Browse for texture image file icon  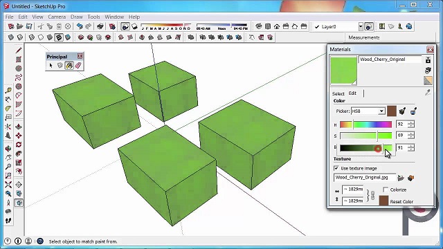coord(401,178)
